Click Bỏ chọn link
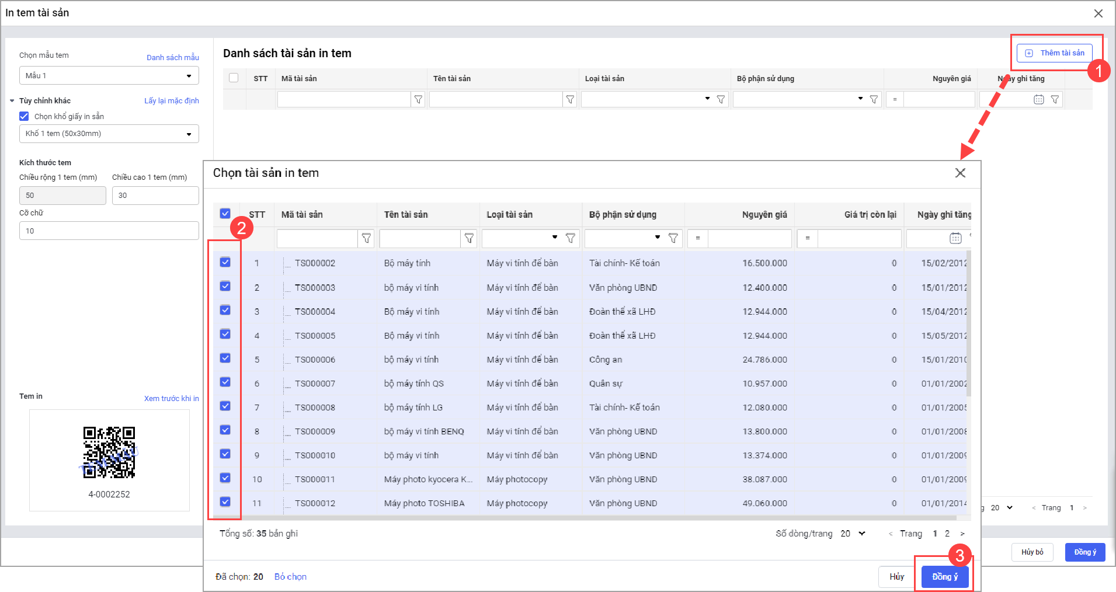The height and width of the screenshot is (592, 1116). click(290, 577)
